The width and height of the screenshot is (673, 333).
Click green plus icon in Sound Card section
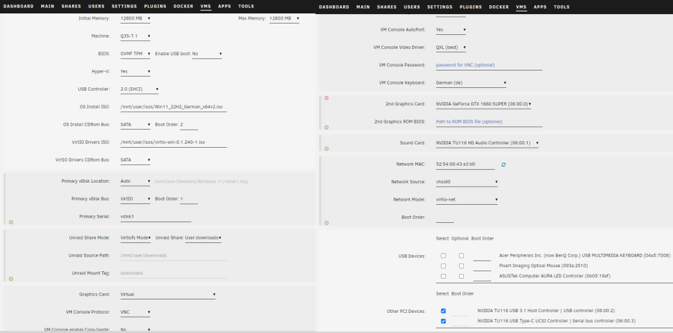[326, 148]
